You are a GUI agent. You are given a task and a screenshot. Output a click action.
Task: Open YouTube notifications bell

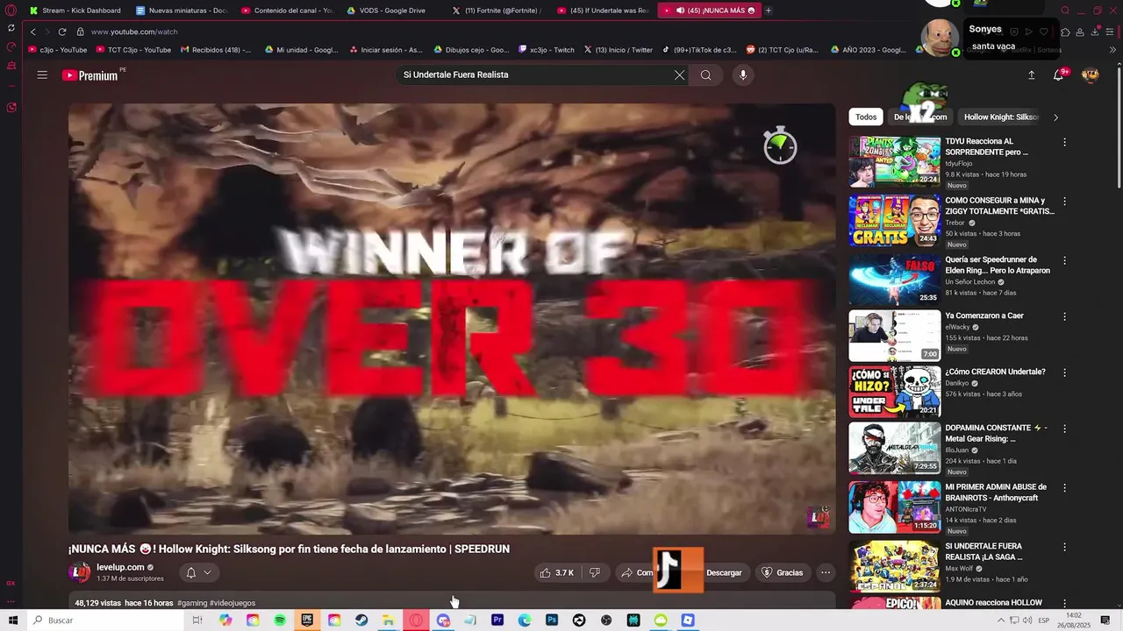pos(1059,75)
